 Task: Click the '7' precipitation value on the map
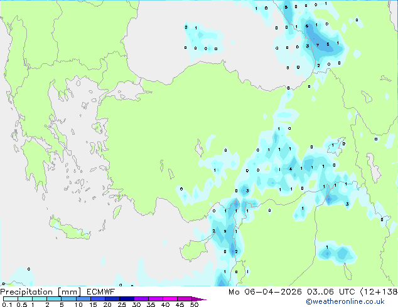click(318, 45)
